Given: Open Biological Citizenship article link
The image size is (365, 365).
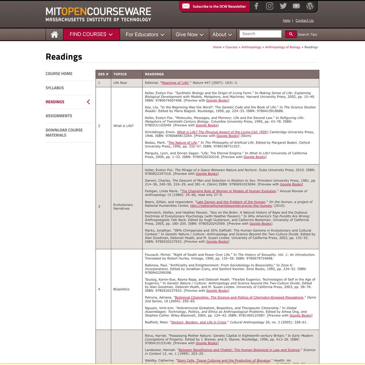Looking at the screenshot, I should 239,297.
